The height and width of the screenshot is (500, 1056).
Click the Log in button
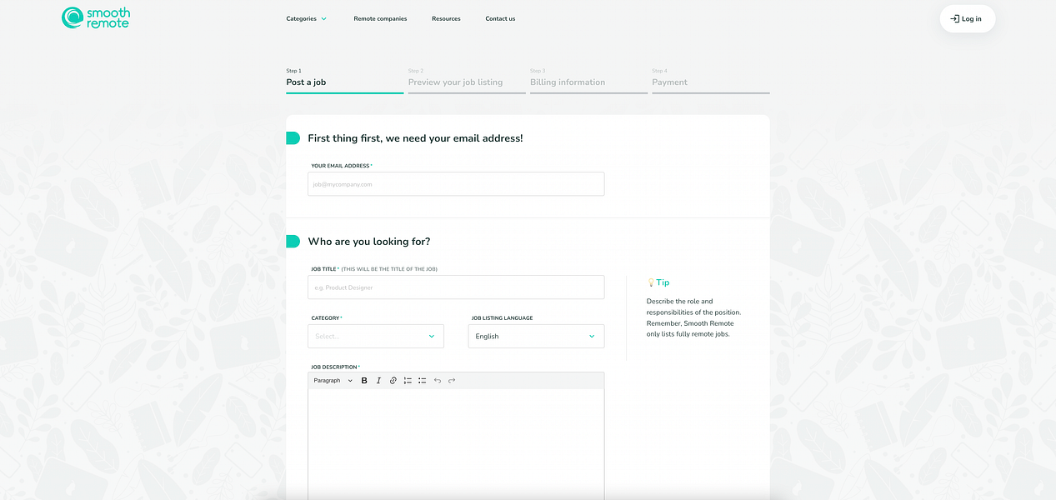967,18
